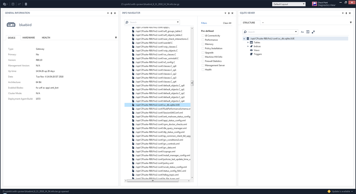
Task: Click the file list vertical scrollbar thumb
Action: pos(192,83)
